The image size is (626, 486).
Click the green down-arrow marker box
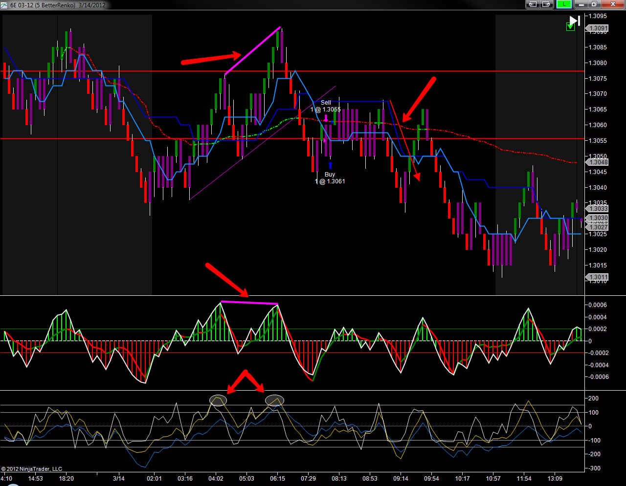pos(570,27)
